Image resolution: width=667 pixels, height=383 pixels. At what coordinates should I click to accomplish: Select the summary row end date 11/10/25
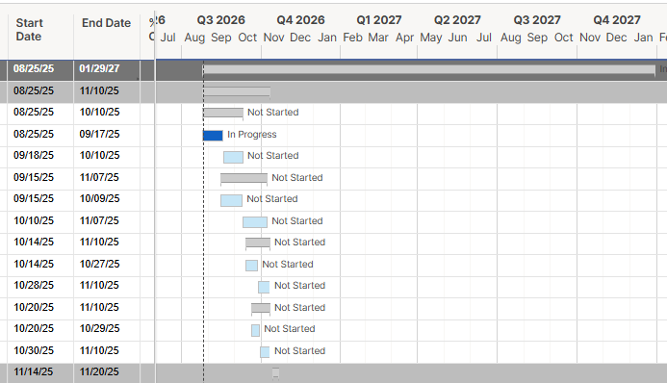coord(99,90)
